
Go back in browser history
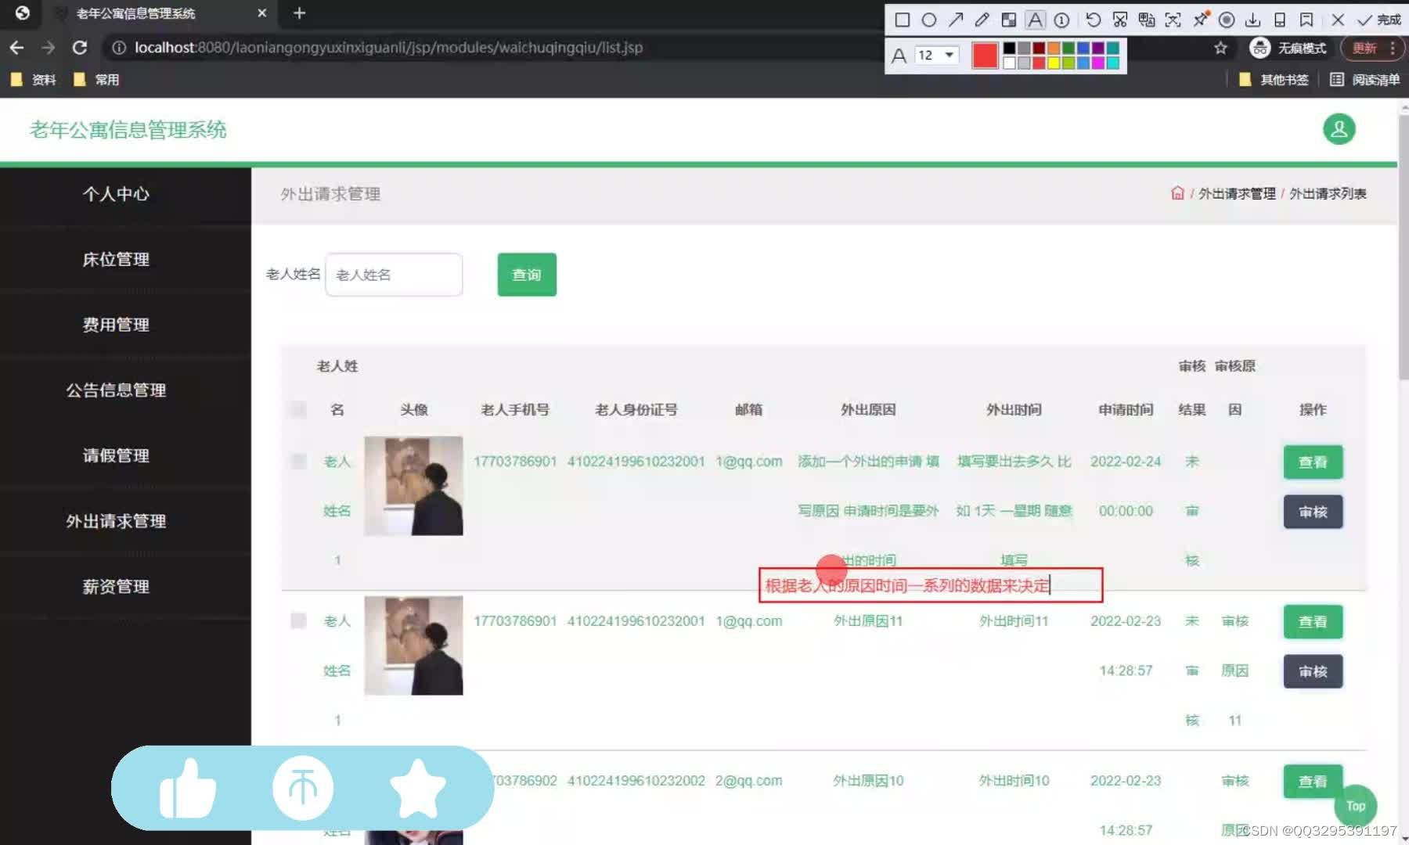click(16, 48)
